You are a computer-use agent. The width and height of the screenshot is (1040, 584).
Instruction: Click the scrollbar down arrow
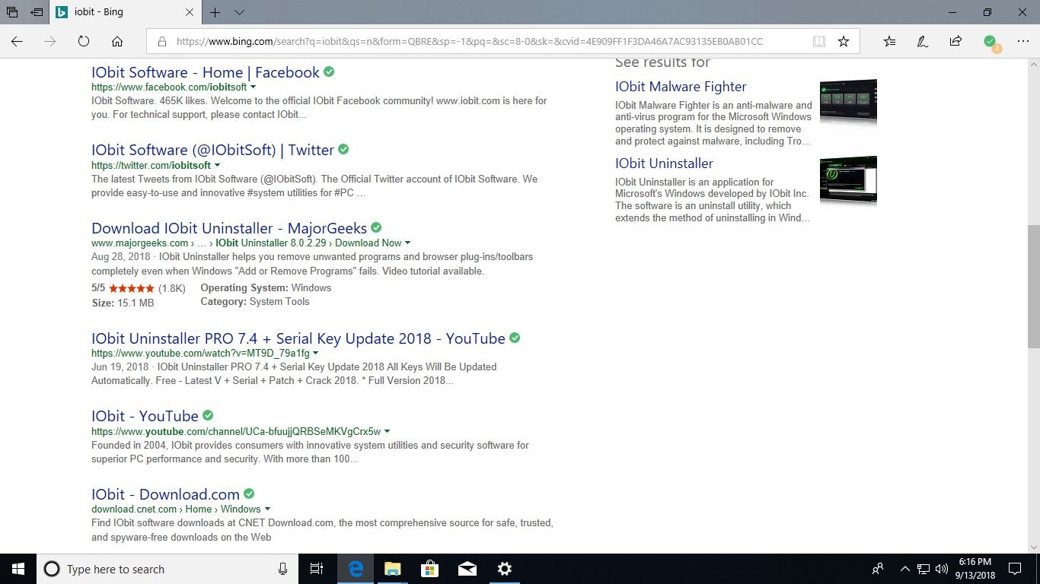coord(1033,546)
